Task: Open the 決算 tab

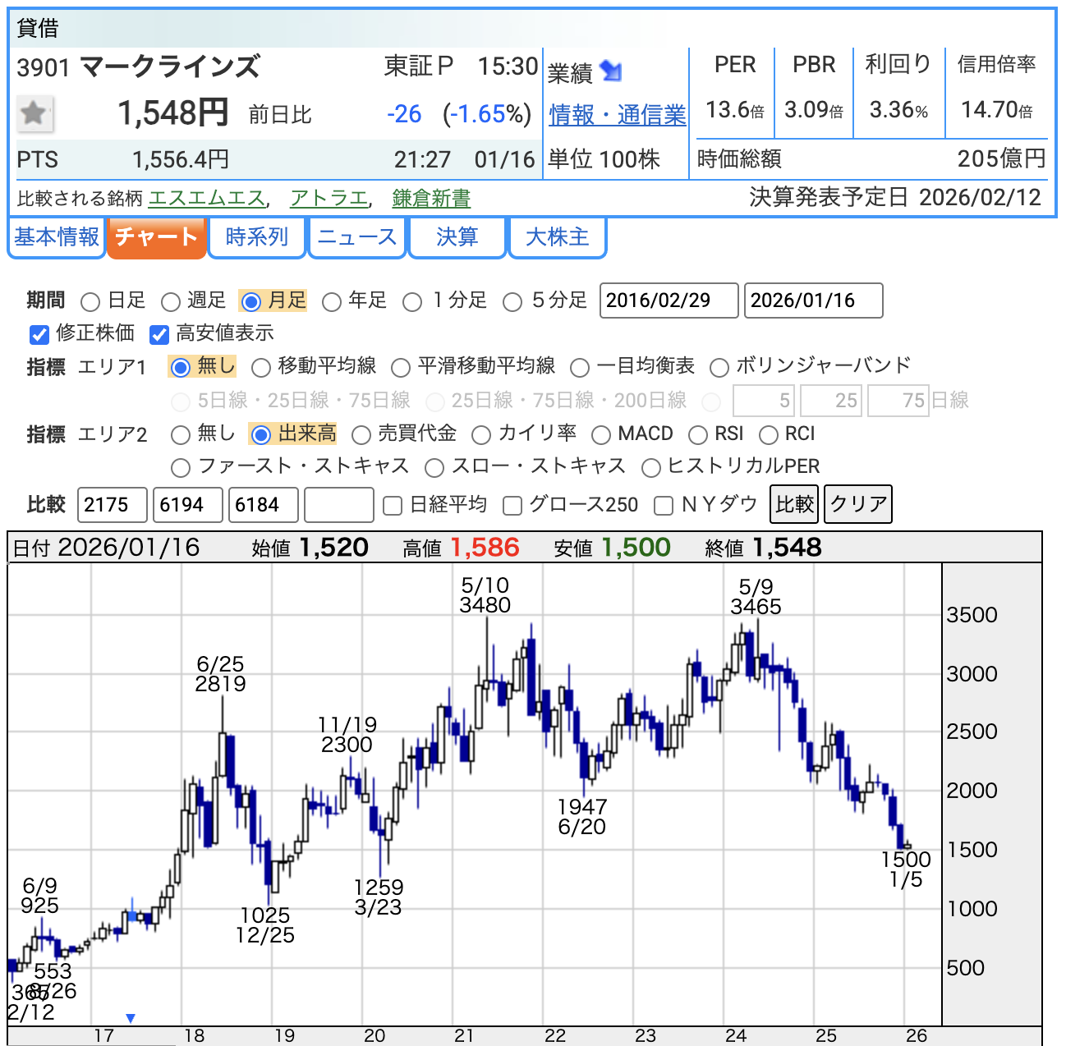Action: 457,237
